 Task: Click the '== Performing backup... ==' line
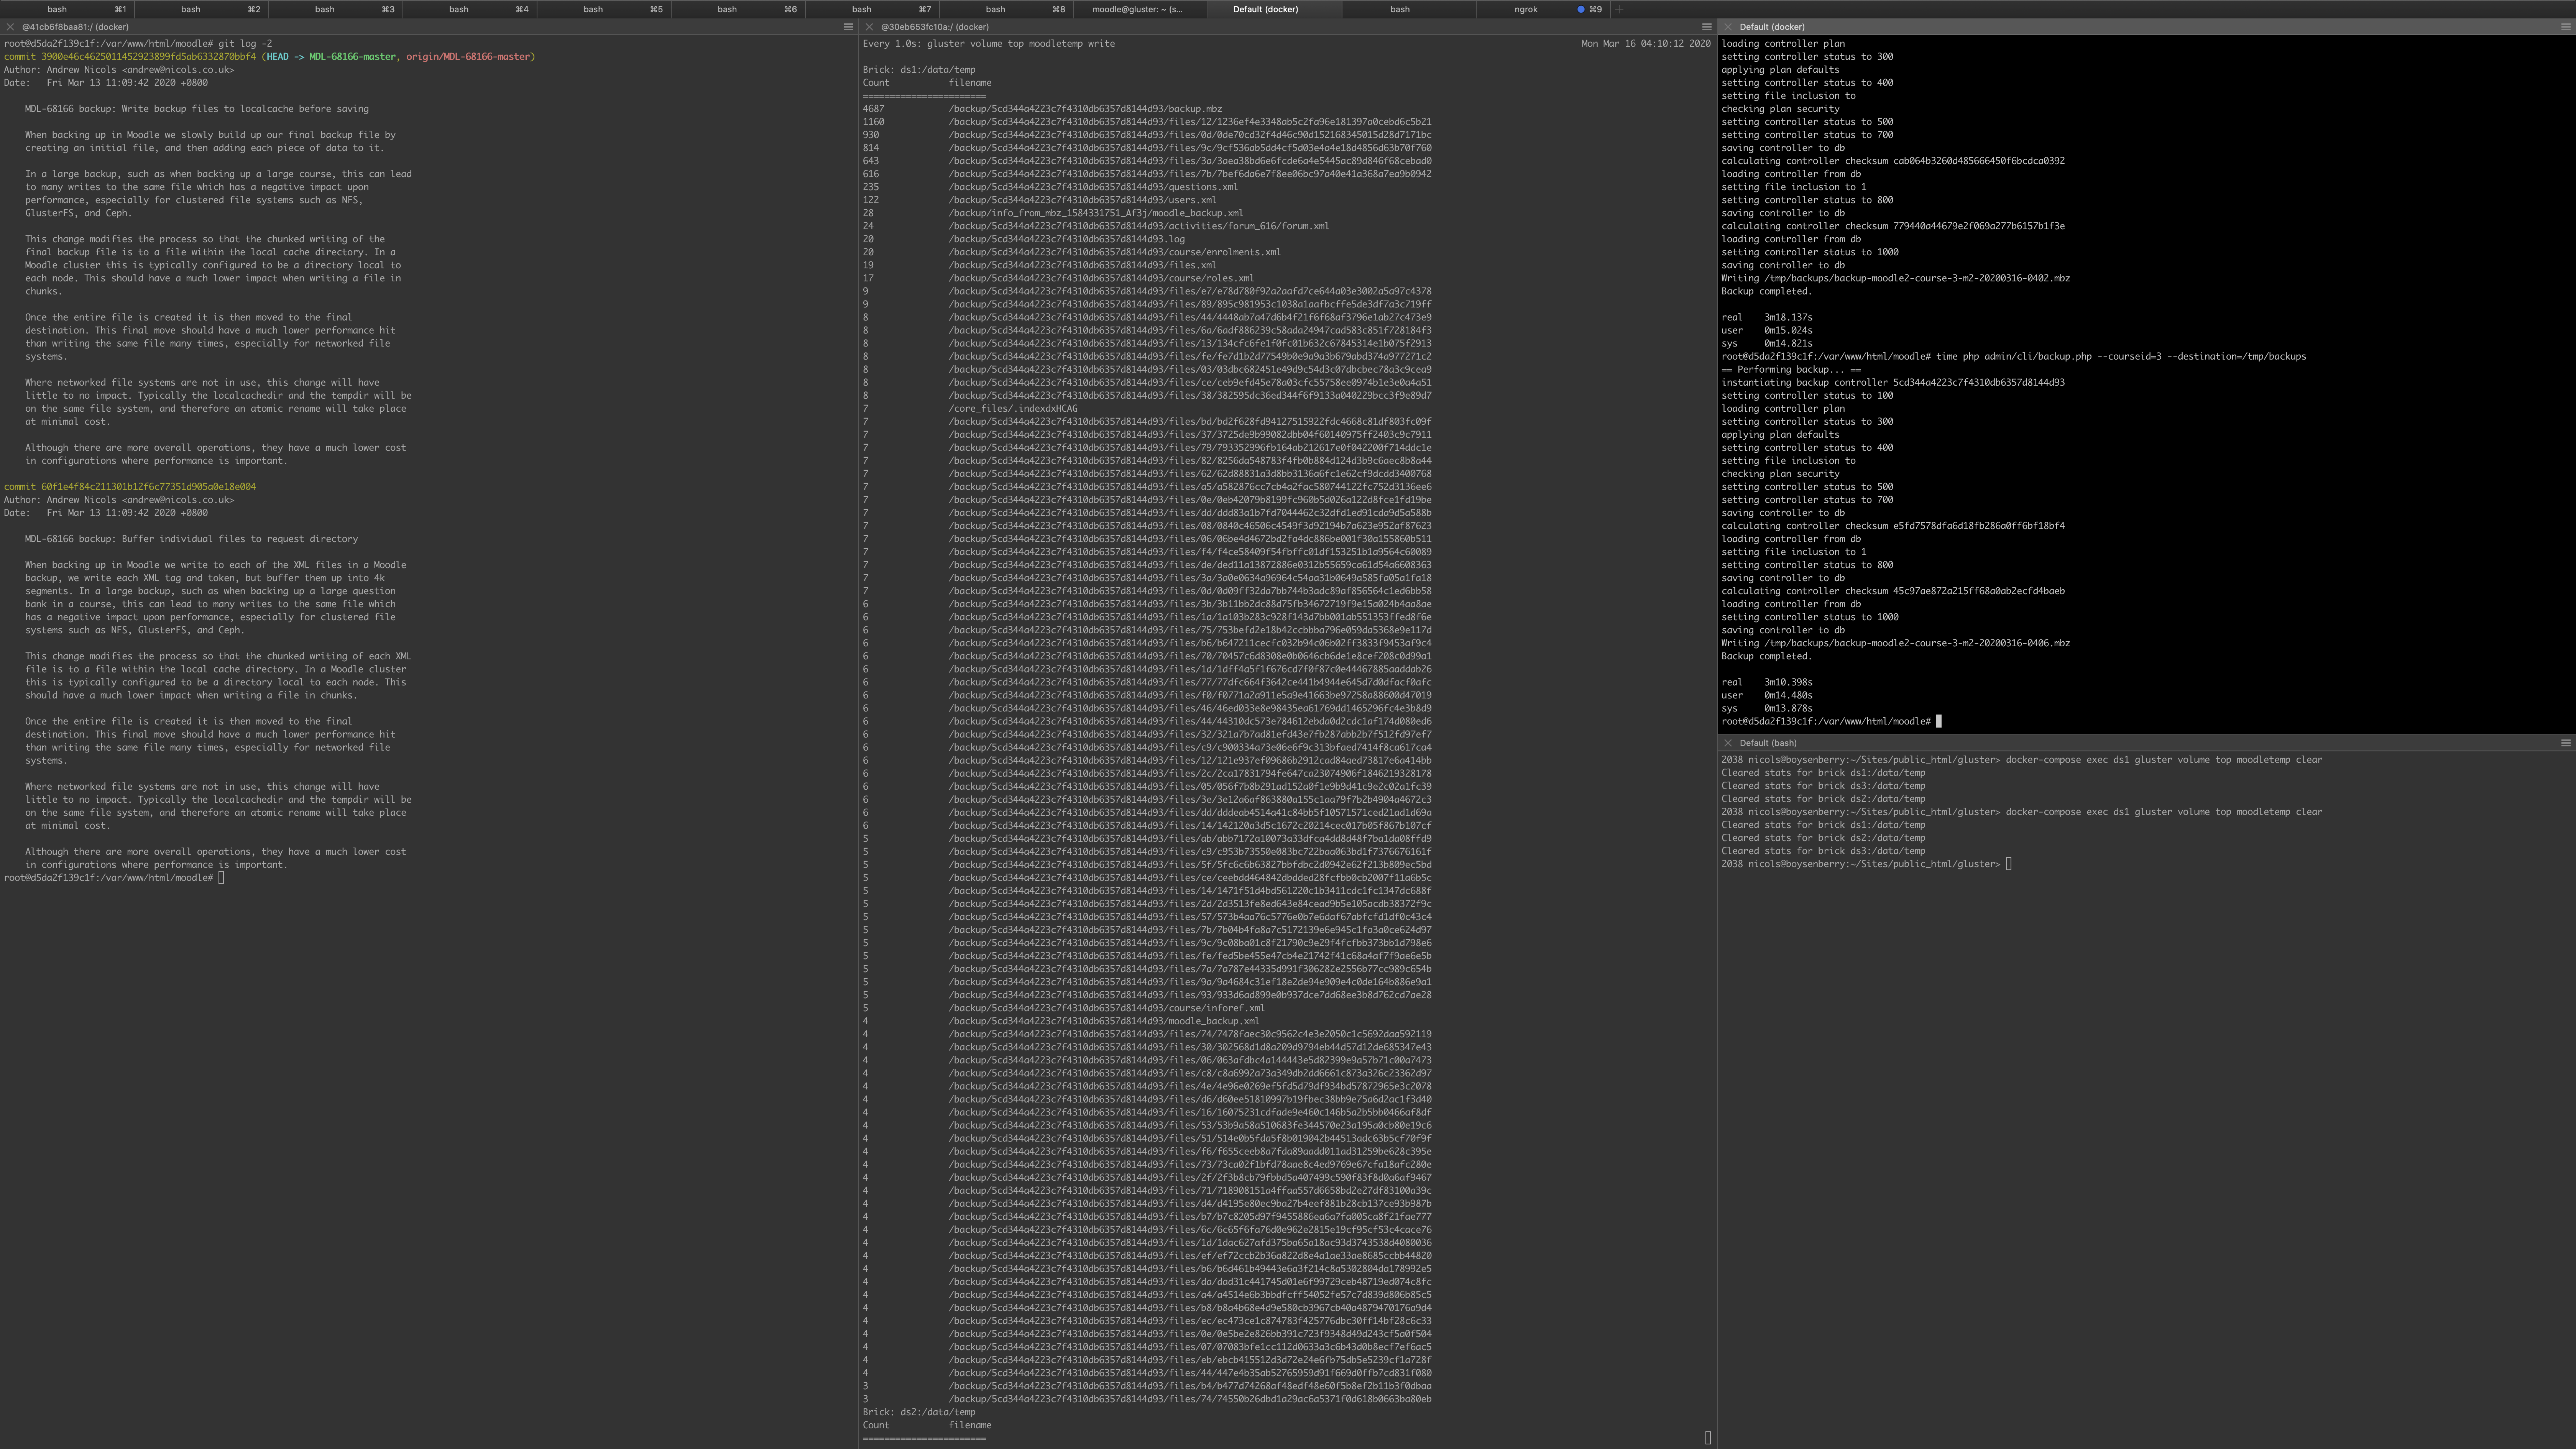pyautogui.click(x=1791, y=369)
